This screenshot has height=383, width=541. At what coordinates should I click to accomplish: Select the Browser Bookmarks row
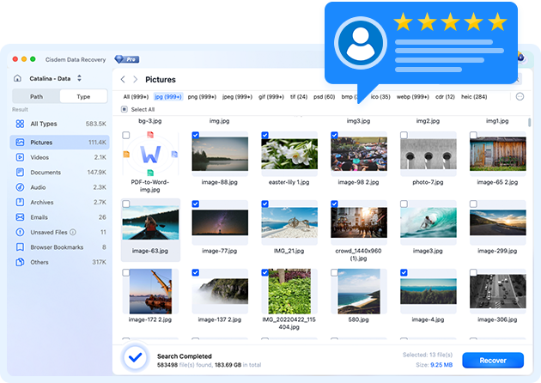click(x=60, y=247)
